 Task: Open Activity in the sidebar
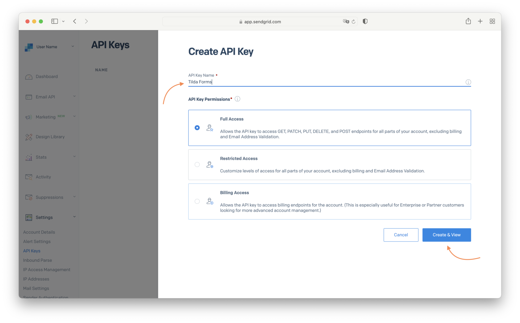click(43, 177)
